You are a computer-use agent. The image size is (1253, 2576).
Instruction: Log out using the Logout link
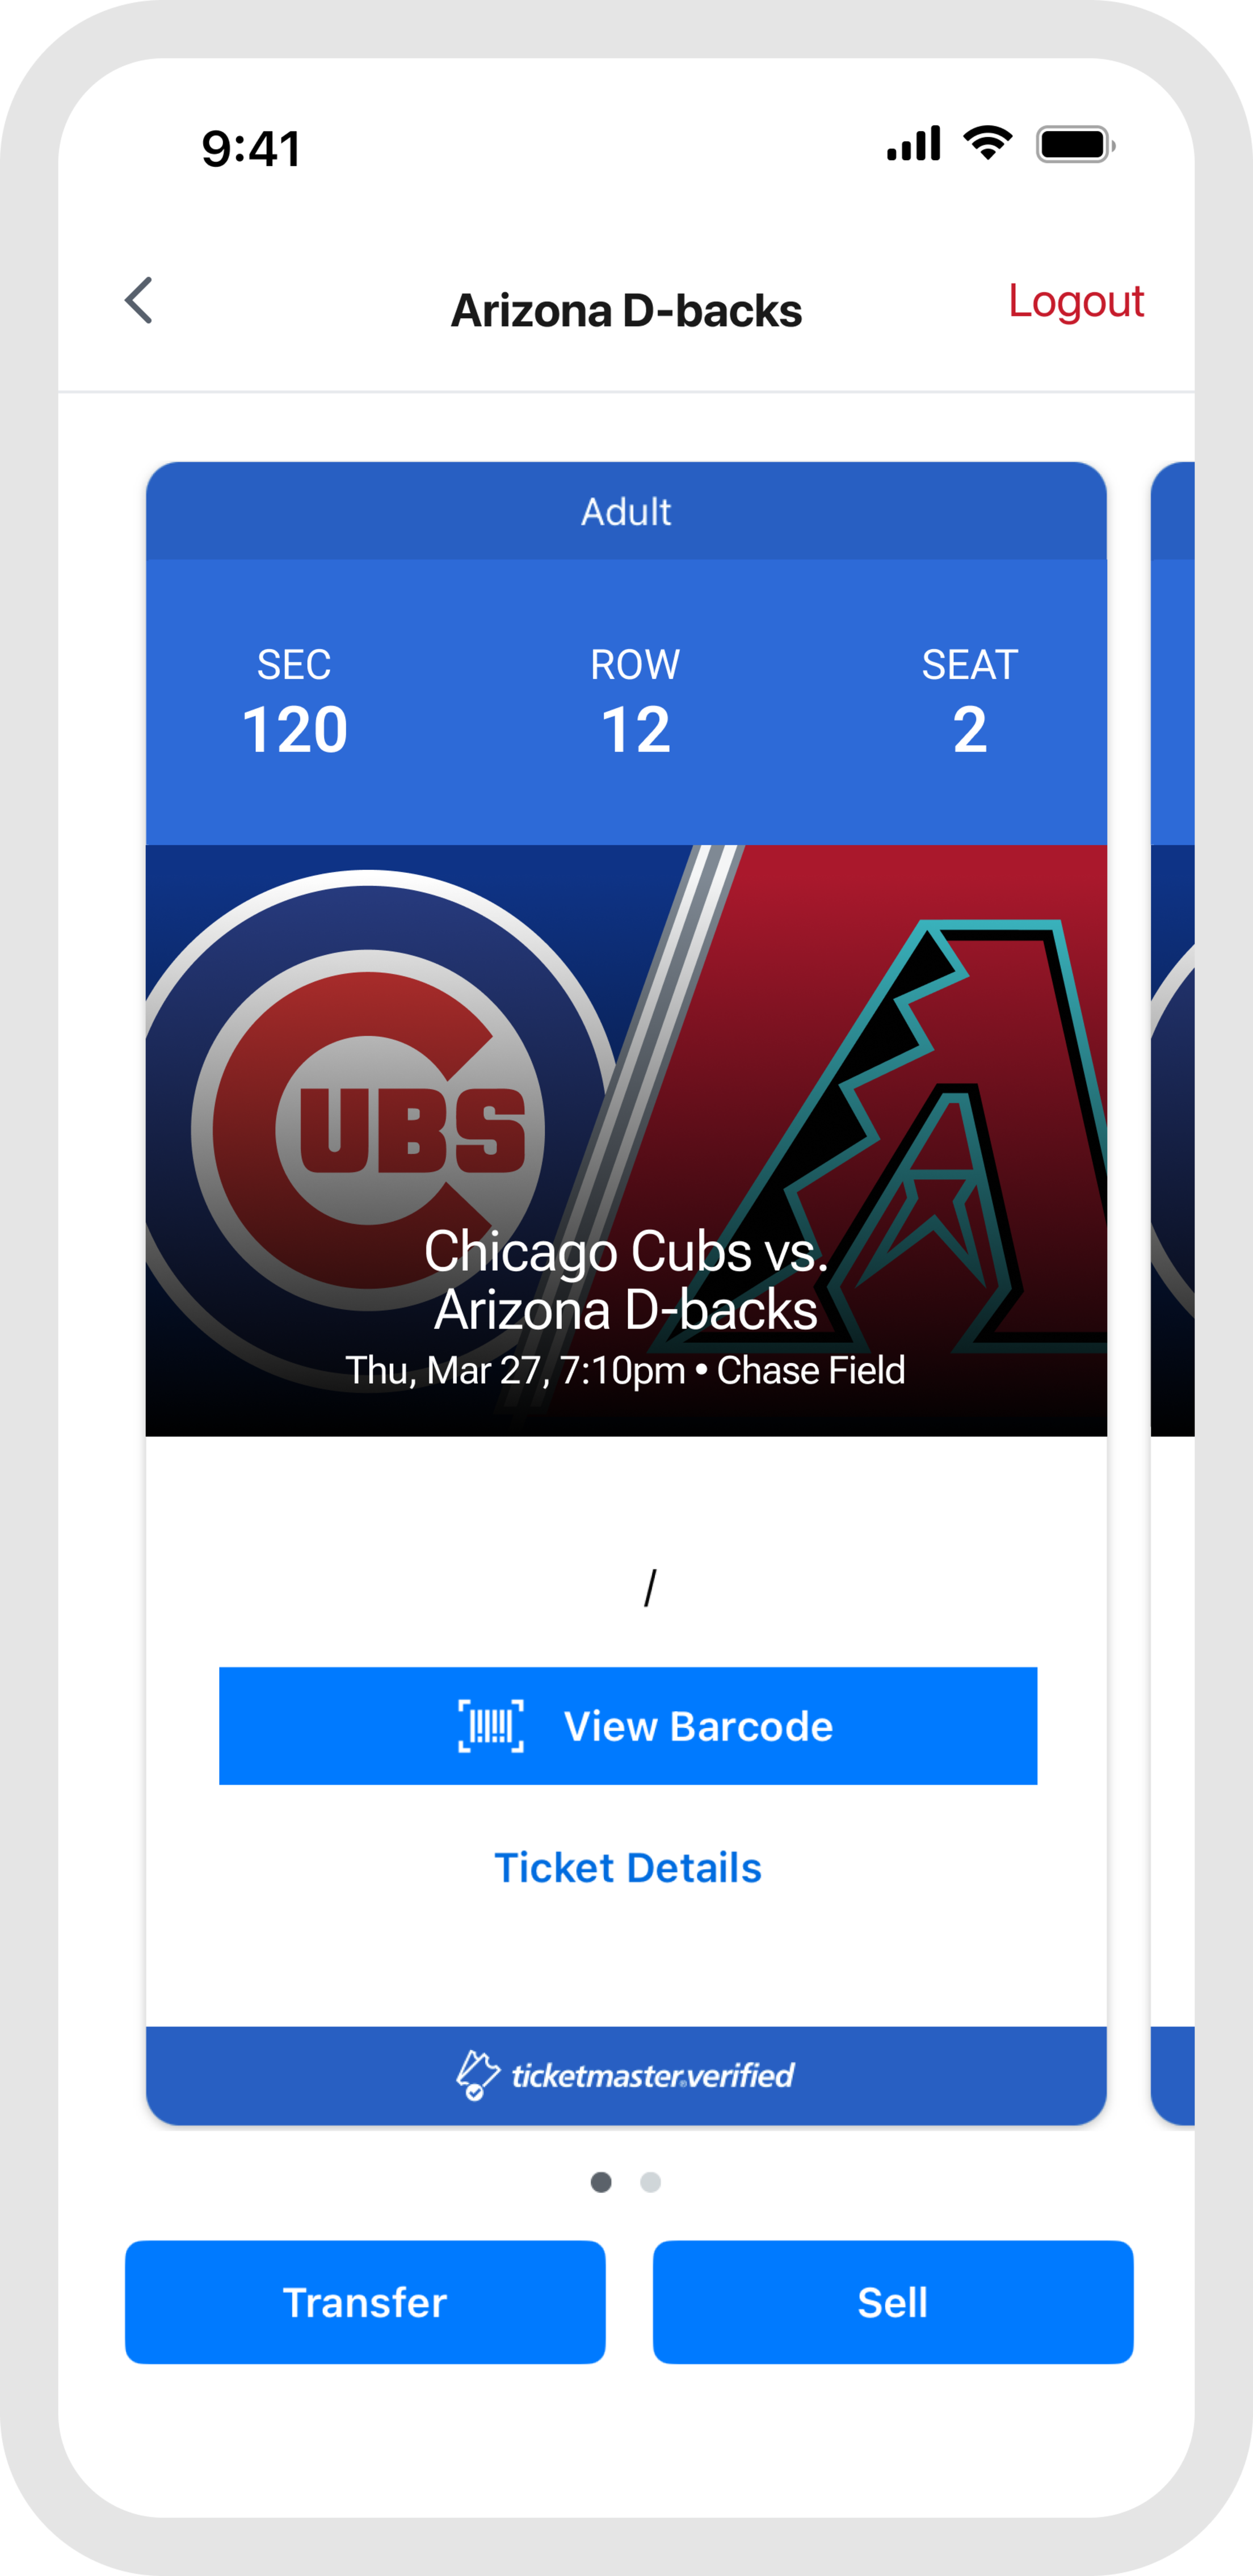pyautogui.click(x=1075, y=301)
